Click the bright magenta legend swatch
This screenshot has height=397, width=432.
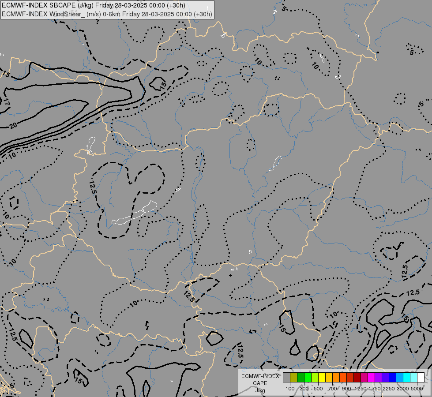[x=371, y=378]
